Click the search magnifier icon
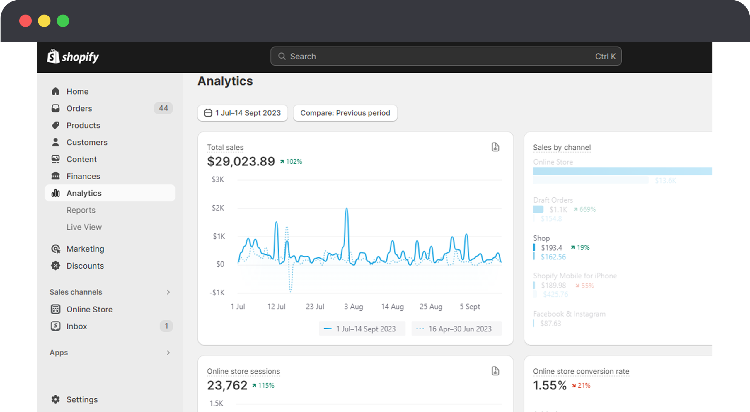Image resolution: width=750 pixels, height=412 pixels. click(x=282, y=56)
